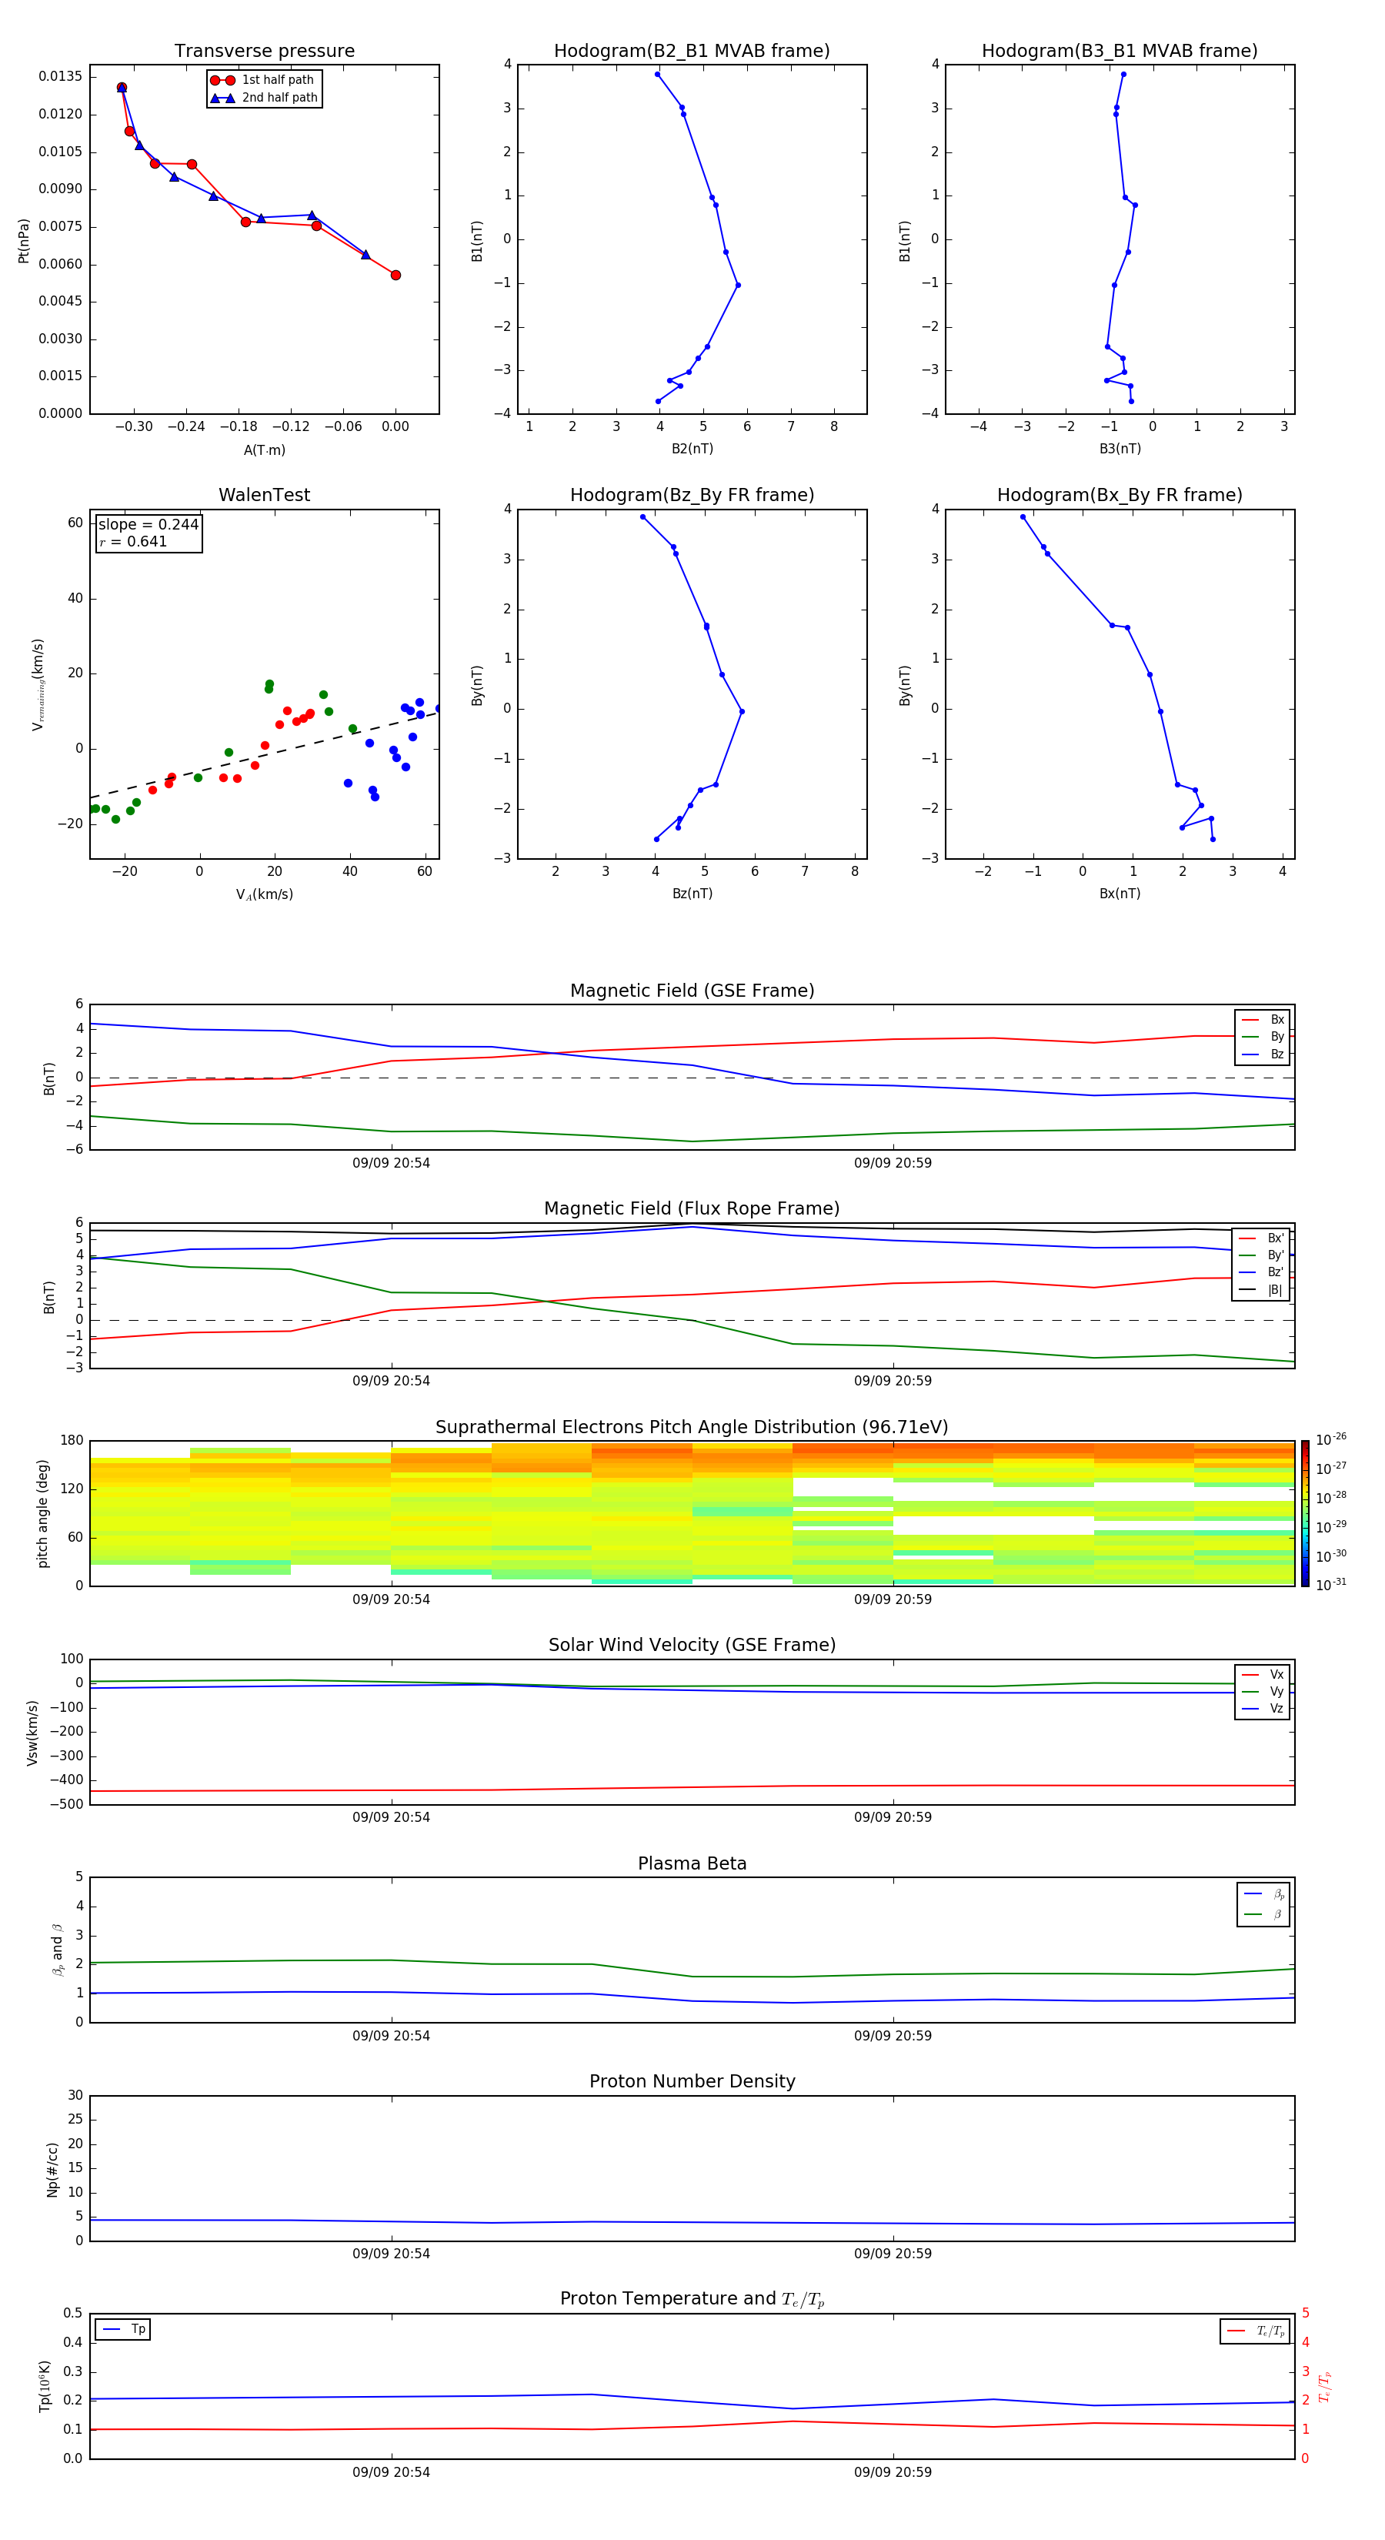
Task: Click the Te/Tp legend entry
Action: pyautogui.click(x=1256, y=2331)
